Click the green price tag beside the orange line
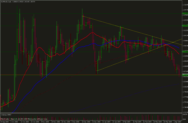This screenshot has height=123, width=188. point(185,75)
